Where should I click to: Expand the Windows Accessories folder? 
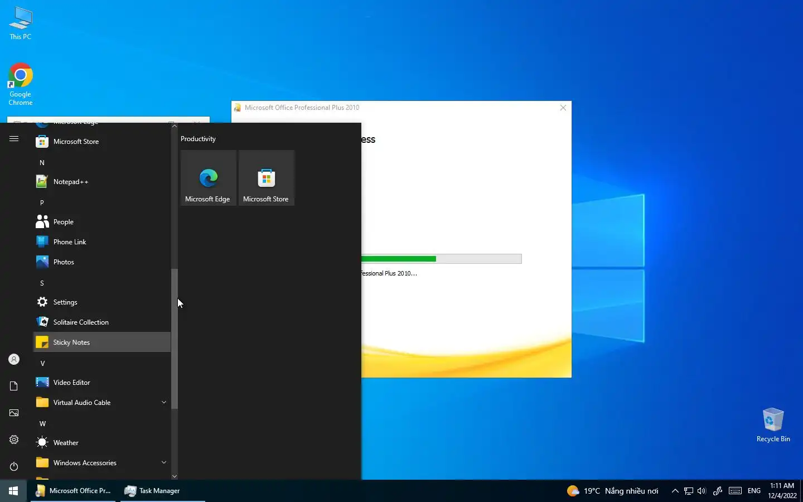[102, 463]
